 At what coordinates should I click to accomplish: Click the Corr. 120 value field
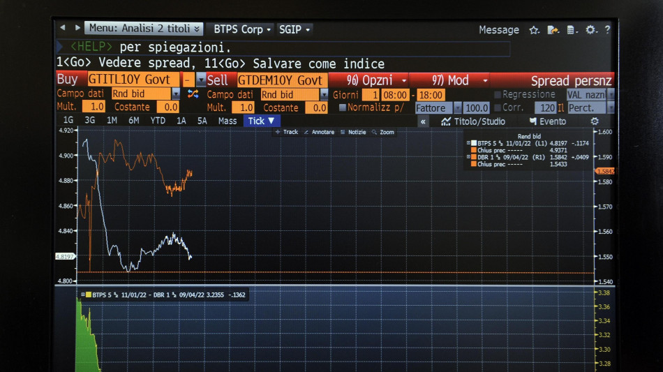pos(546,107)
